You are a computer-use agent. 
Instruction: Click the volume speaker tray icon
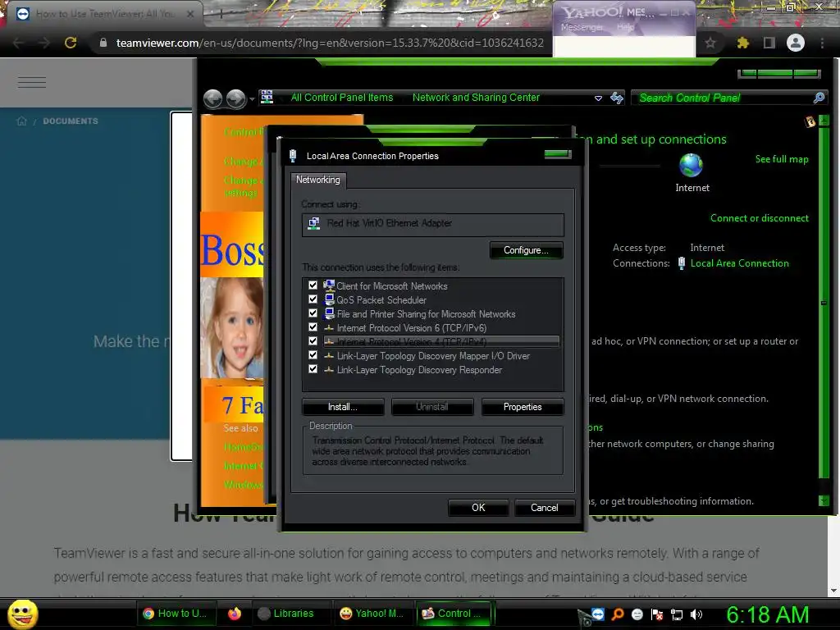(x=696, y=614)
